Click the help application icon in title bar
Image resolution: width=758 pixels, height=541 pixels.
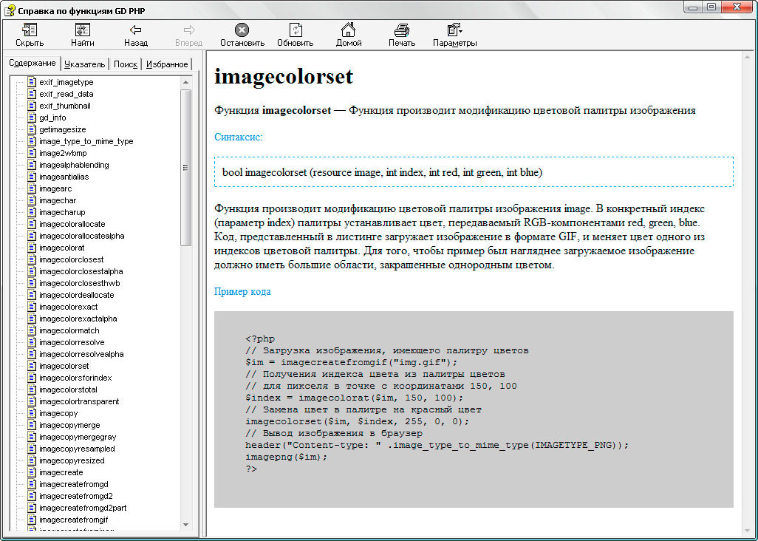point(10,10)
